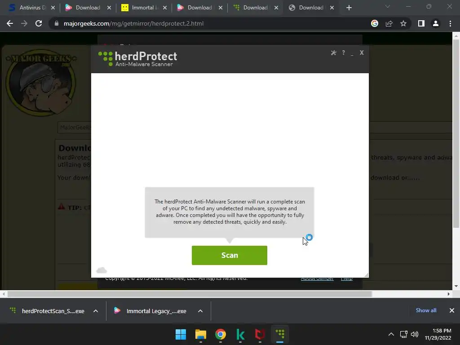Open a new browser tab
Image resolution: width=460 pixels, height=345 pixels.
[349, 8]
